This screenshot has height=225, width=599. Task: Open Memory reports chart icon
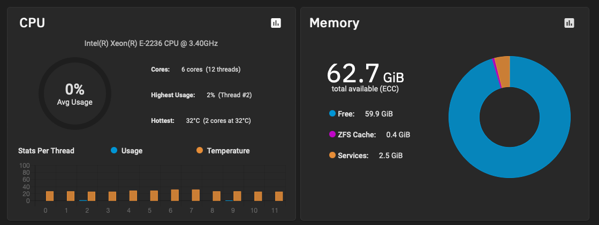(x=569, y=23)
